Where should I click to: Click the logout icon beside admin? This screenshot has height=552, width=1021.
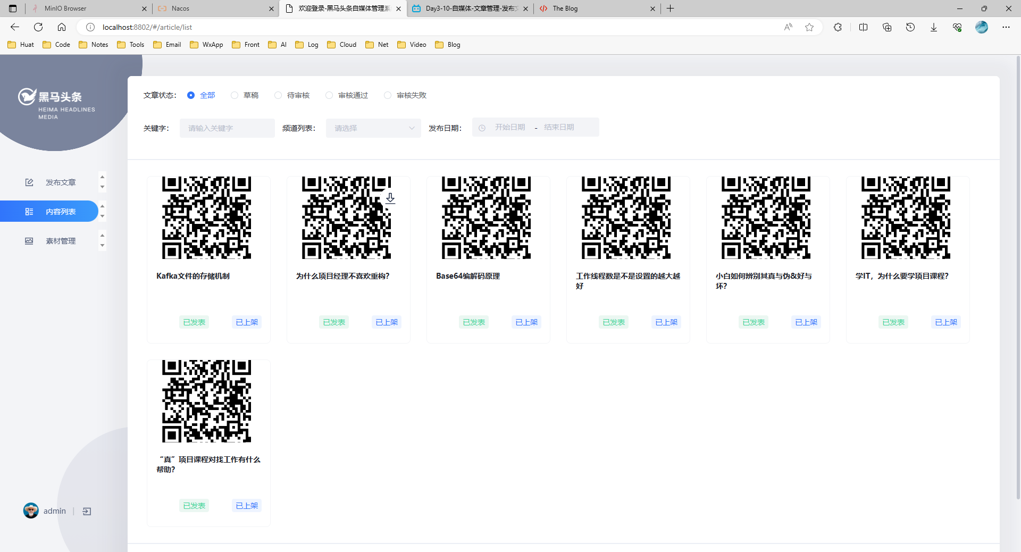click(87, 511)
